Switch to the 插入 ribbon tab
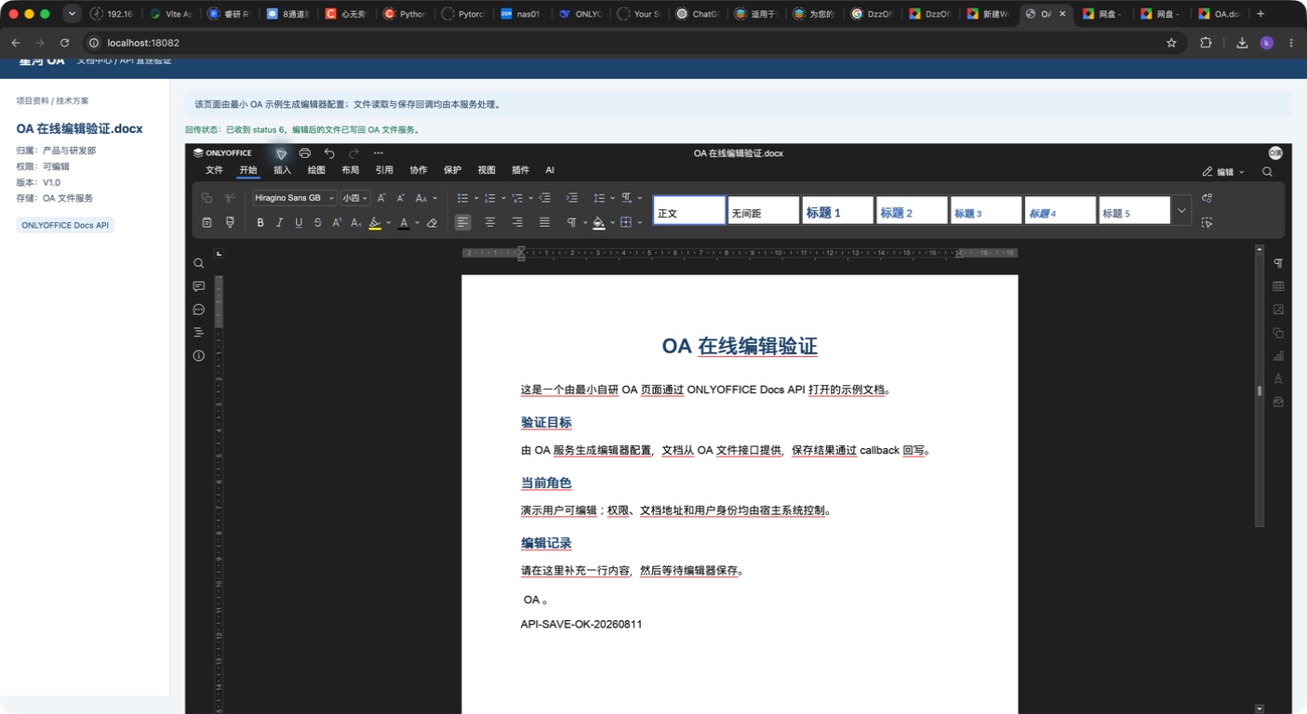 pos(282,170)
